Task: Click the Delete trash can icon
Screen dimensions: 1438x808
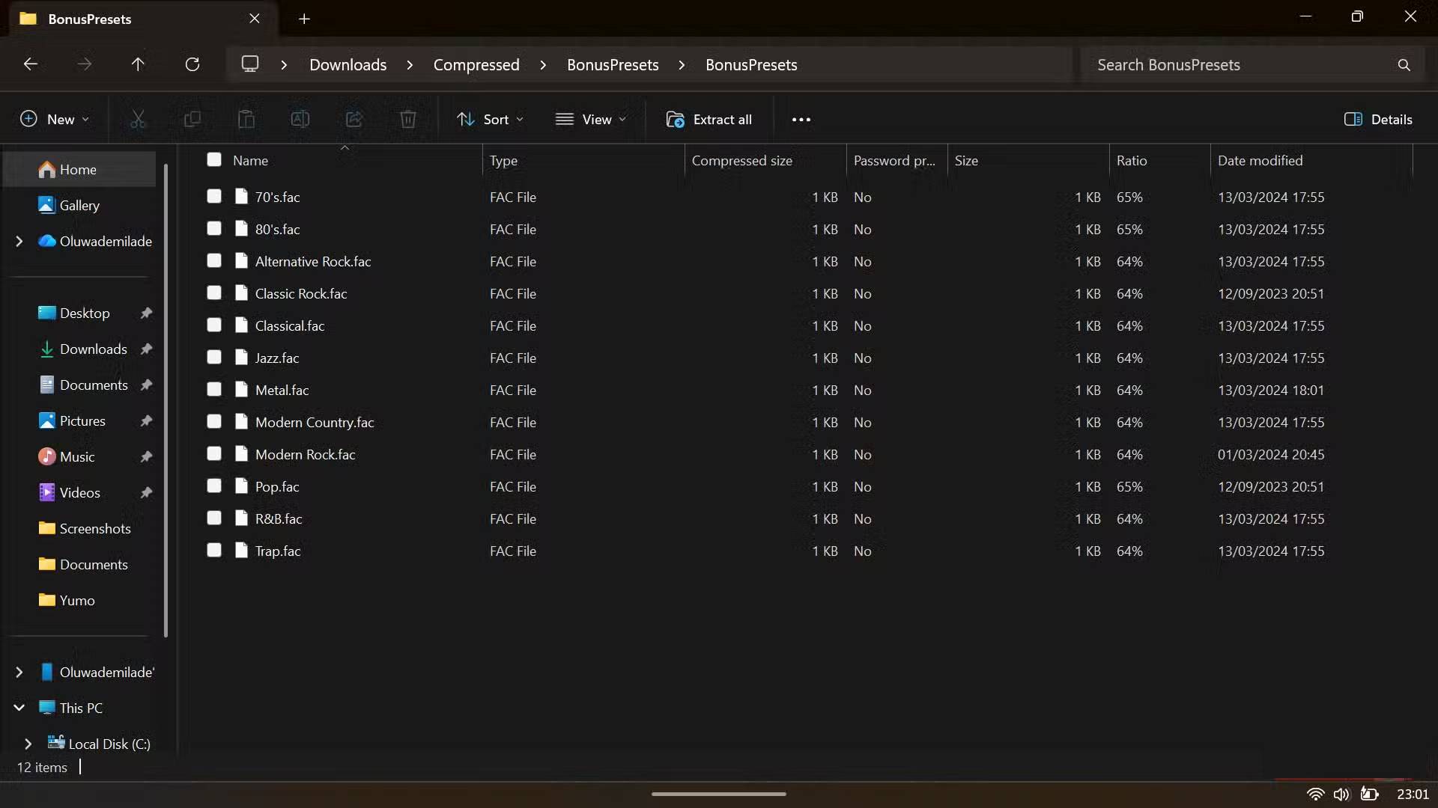Action: click(407, 119)
